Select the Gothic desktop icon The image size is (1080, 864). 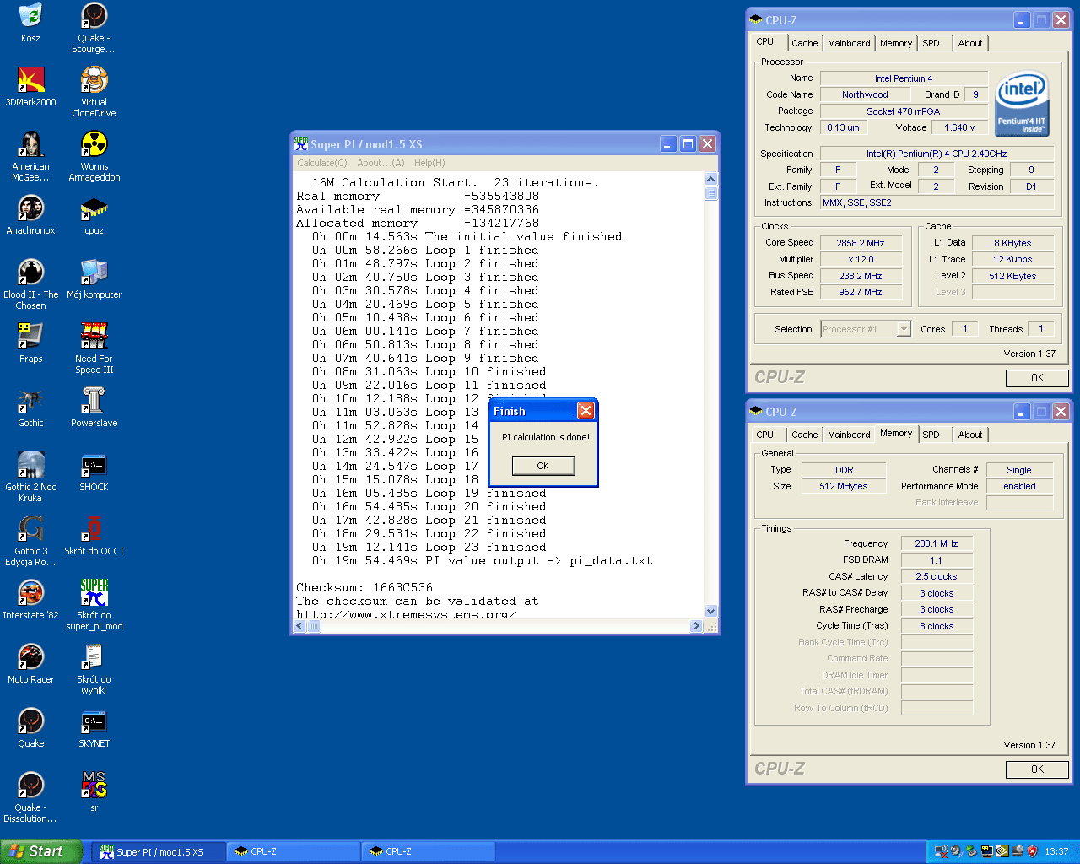(30, 407)
